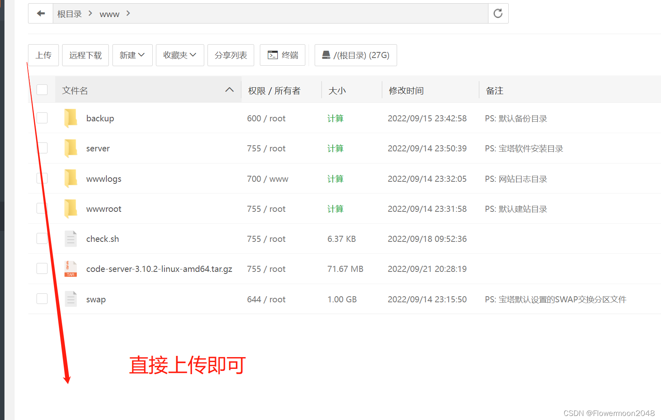This screenshot has width=661, height=420.
Task: Click 700 / www permission of wwwlogs
Action: coord(268,179)
